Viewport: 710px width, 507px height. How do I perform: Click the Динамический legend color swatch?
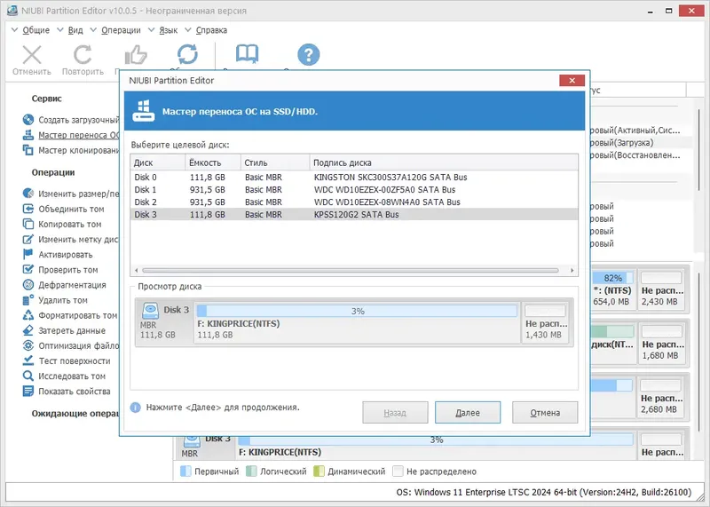[319, 471]
